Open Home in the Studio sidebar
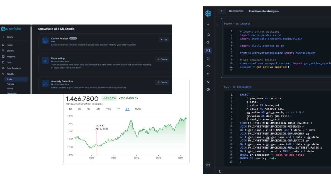 click(8, 45)
